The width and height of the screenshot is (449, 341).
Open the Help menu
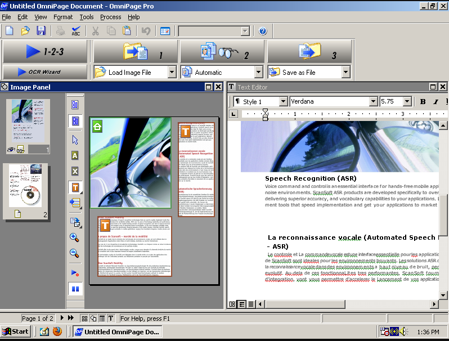tap(134, 17)
